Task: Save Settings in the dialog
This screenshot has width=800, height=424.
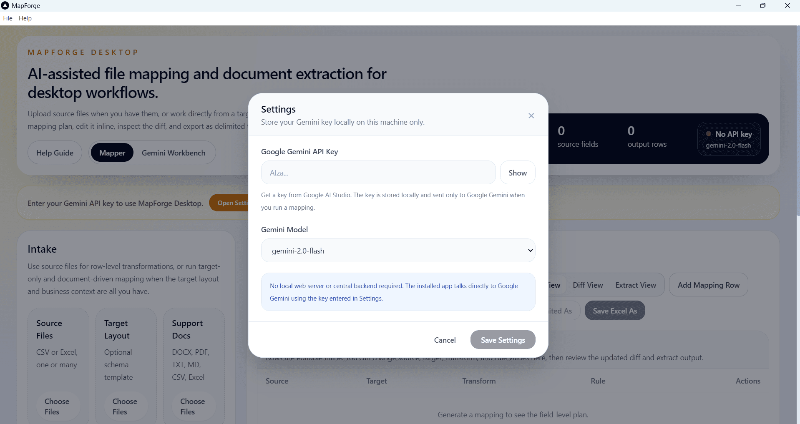Action: tap(503, 340)
